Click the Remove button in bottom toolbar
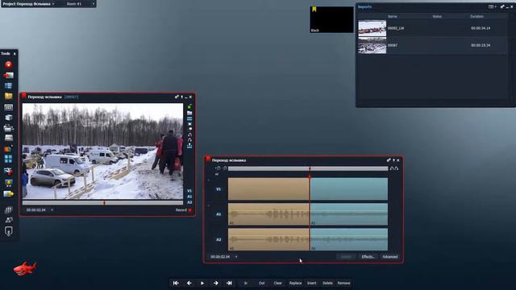Screen dimensions: 516x290 (344, 283)
